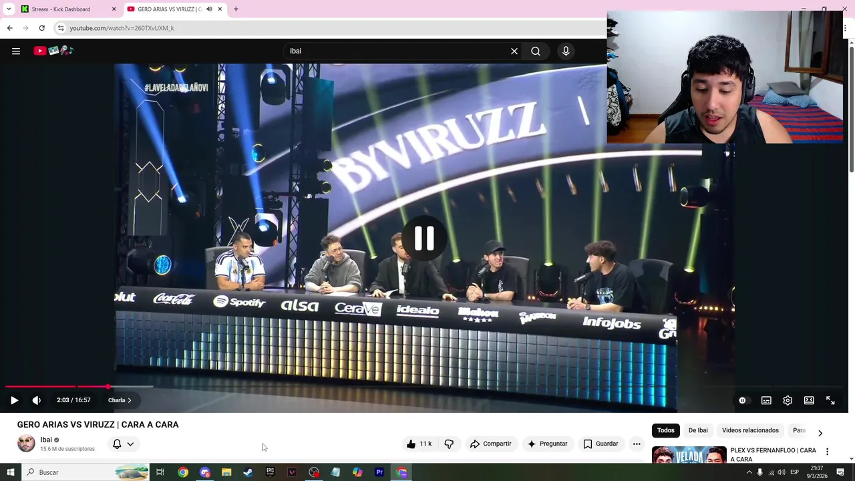This screenshot has height=481, width=855.
Task: Open options menu for PLEX VS FERNANFLOO
Action: click(x=827, y=452)
